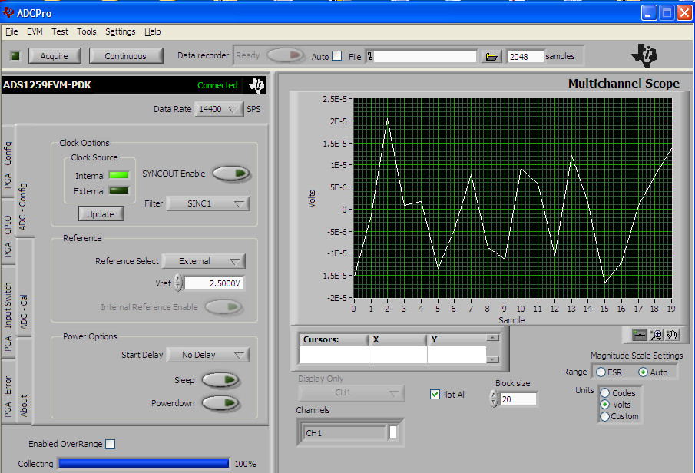Click the green acquisition status LED
Image resolution: width=695 pixels, height=473 pixels.
(15, 56)
